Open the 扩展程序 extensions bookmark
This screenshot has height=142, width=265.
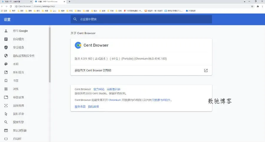coord(191,11)
